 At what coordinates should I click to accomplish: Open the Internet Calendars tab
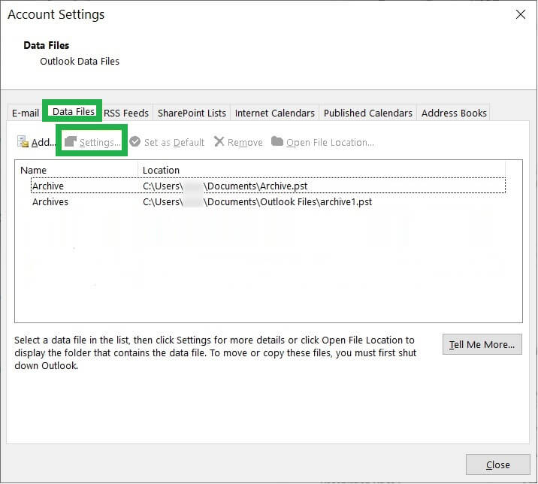pyautogui.click(x=274, y=113)
